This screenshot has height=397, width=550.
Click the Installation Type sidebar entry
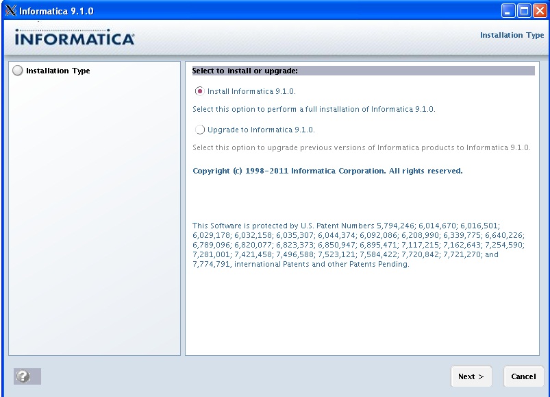[x=58, y=70]
